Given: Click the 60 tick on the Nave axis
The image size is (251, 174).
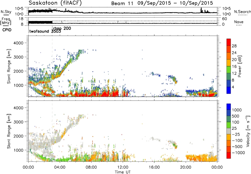Looking at the screenshot, I should [x=224, y=19].
